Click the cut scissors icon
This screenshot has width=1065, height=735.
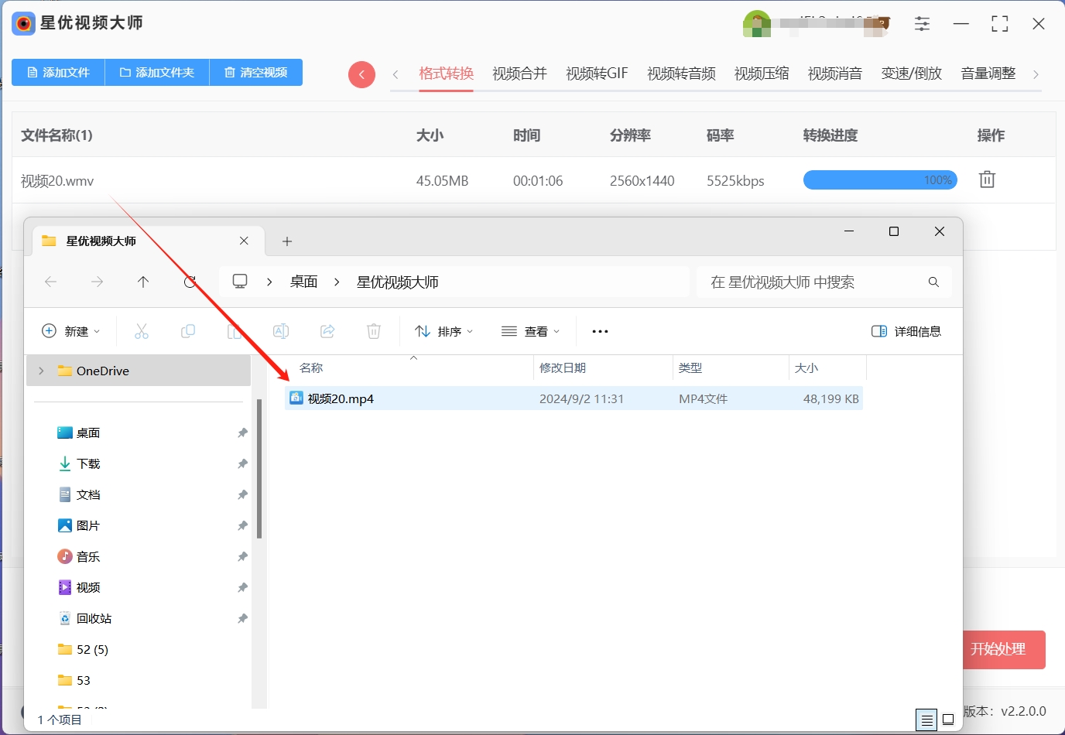(142, 331)
